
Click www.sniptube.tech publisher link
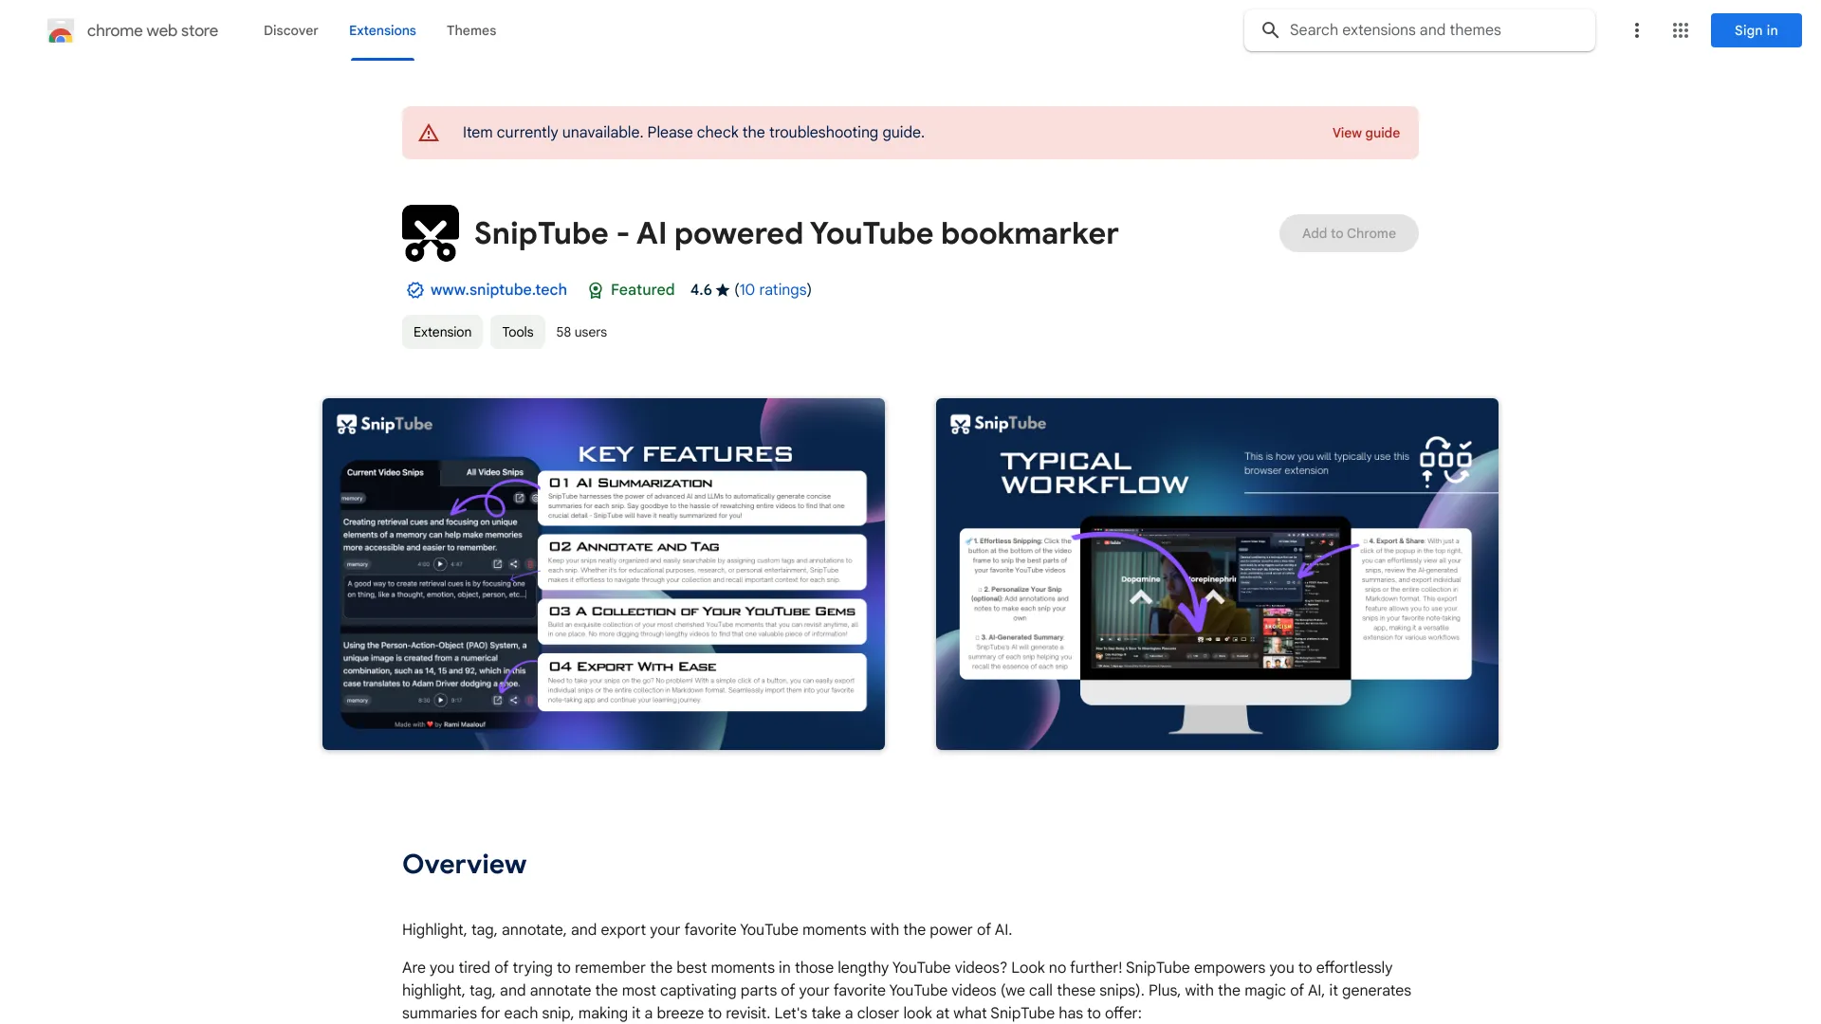tap(498, 289)
